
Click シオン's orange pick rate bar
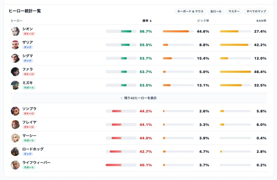(x=176, y=31)
